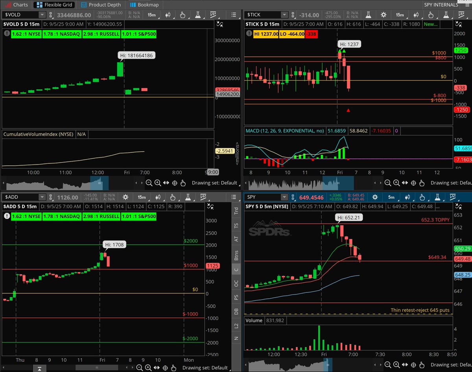The width and height of the screenshot is (472, 372).
Task: Click the New... alert link on $TICK chart
Action: [x=430, y=24]
